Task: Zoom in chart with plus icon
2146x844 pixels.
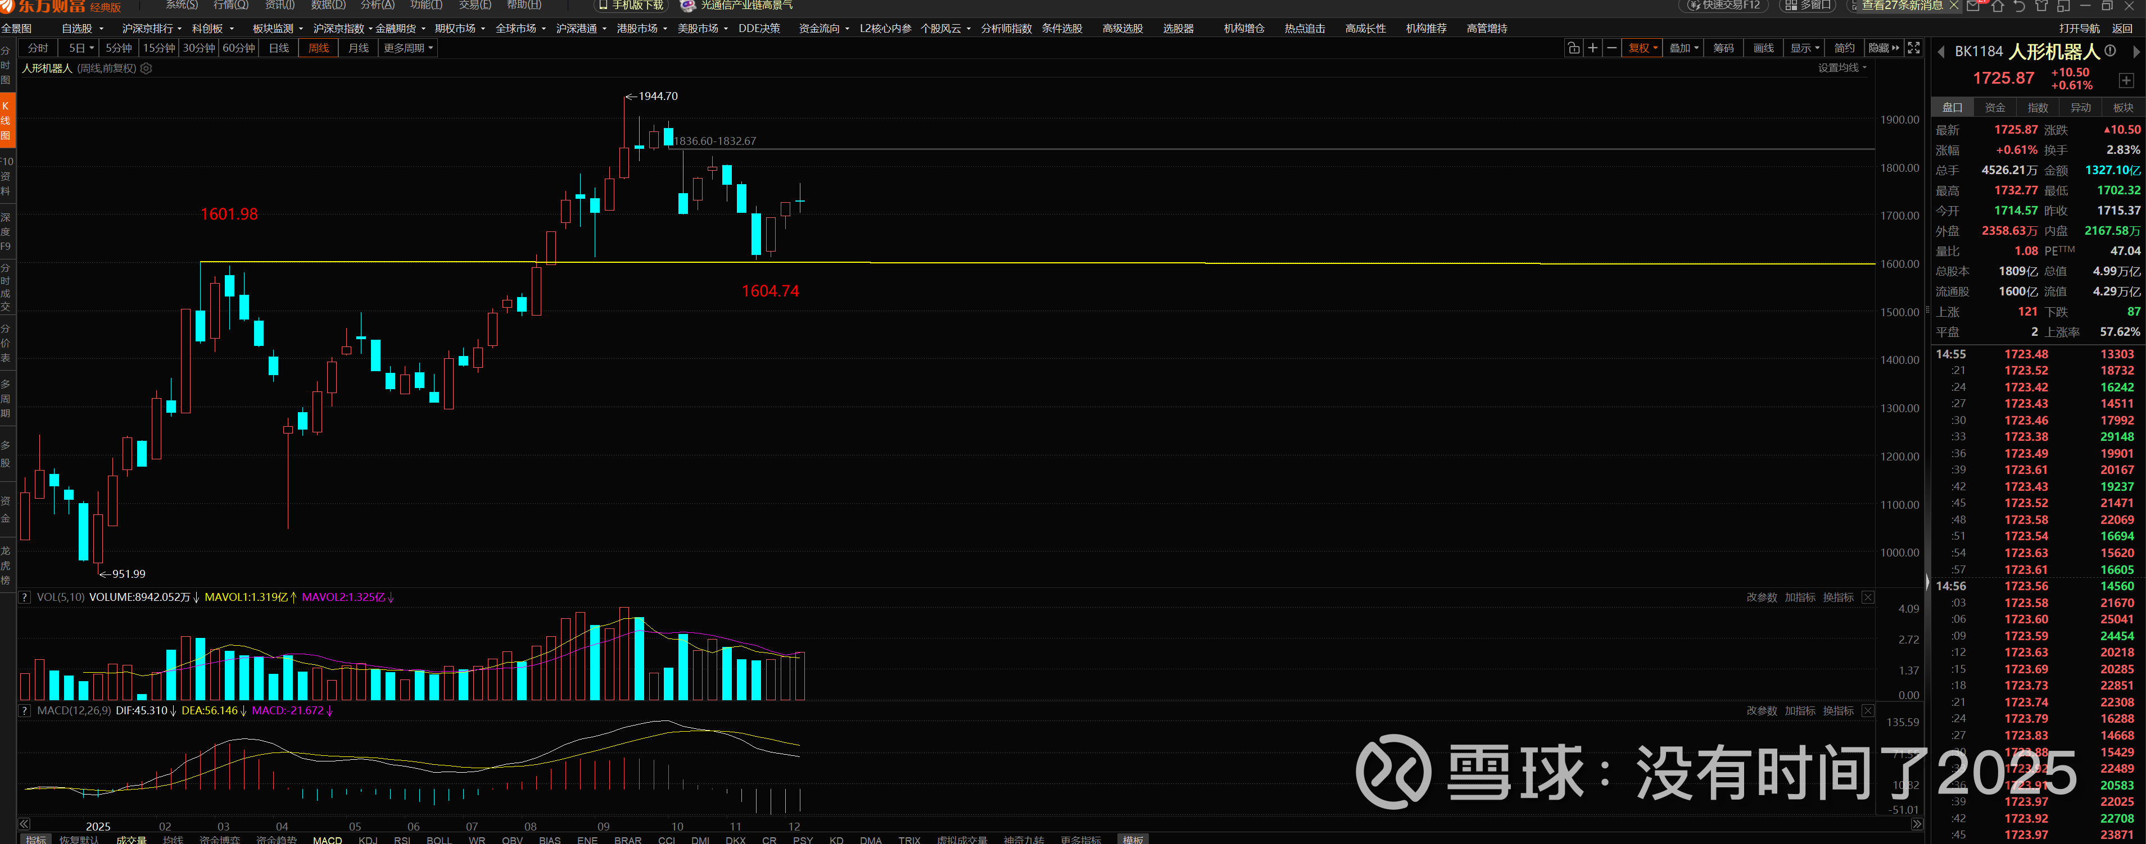Action: click(1593, 48)
